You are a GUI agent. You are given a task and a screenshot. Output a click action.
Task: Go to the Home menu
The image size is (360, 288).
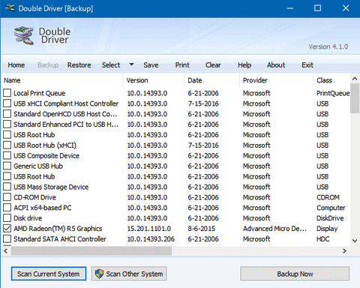pyautogui.click(x=16, y=65)
